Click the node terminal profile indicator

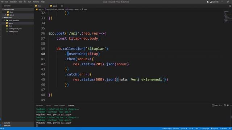point(215,105)
